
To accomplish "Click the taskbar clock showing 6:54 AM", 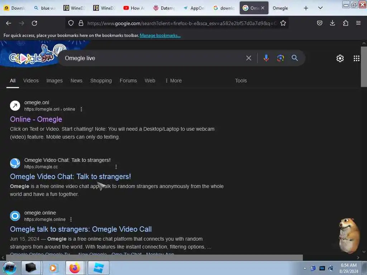I will pyautogui.click(x=349, y=268).
